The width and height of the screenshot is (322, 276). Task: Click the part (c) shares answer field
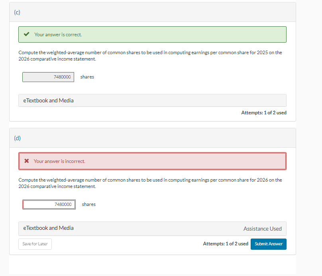[48, 77]
